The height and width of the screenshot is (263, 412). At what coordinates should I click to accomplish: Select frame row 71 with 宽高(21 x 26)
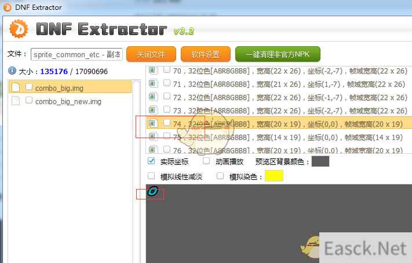pos(279,84)
